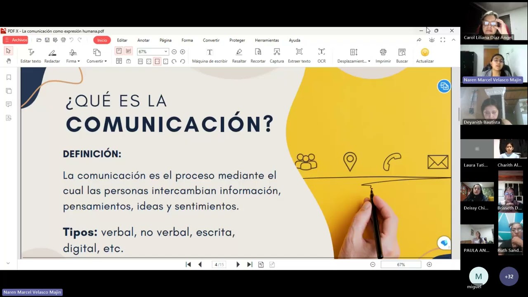Click the share arrow icon

419,40
